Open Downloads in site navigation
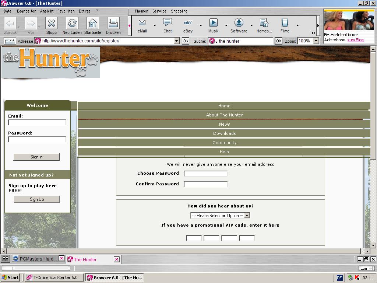 tap(224, 133)
